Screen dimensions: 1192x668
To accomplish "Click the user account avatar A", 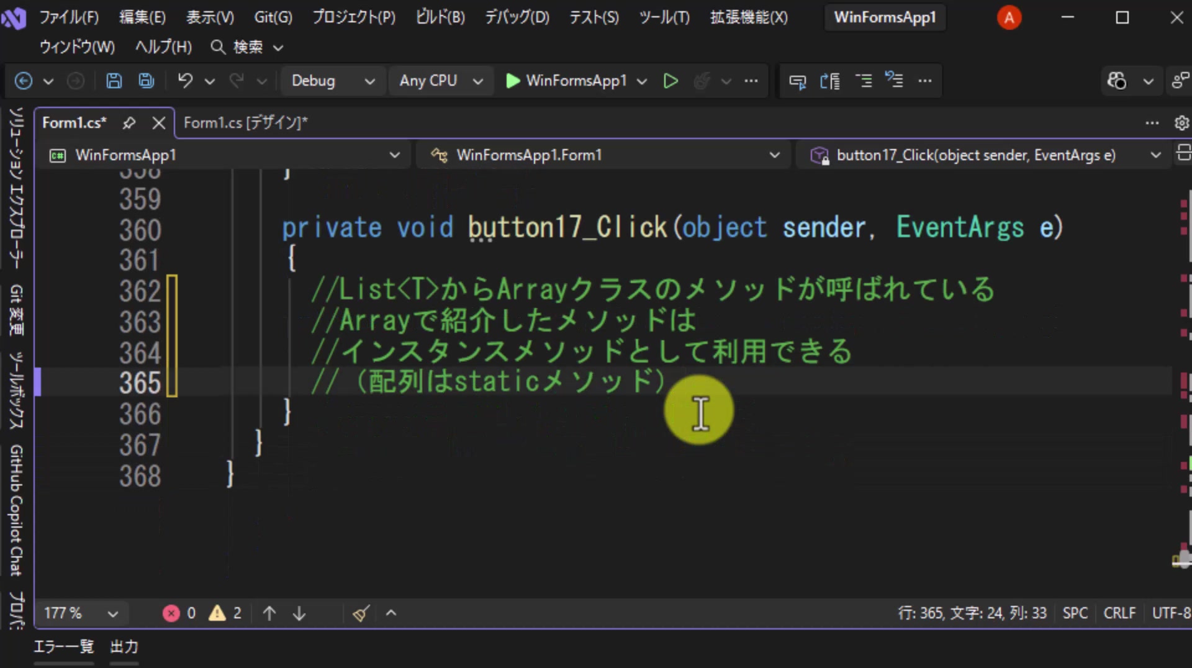I will point(1009,17).
